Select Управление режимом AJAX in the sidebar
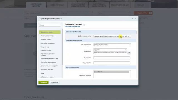This screenshot has height=100, width=178. coord(49,59)
